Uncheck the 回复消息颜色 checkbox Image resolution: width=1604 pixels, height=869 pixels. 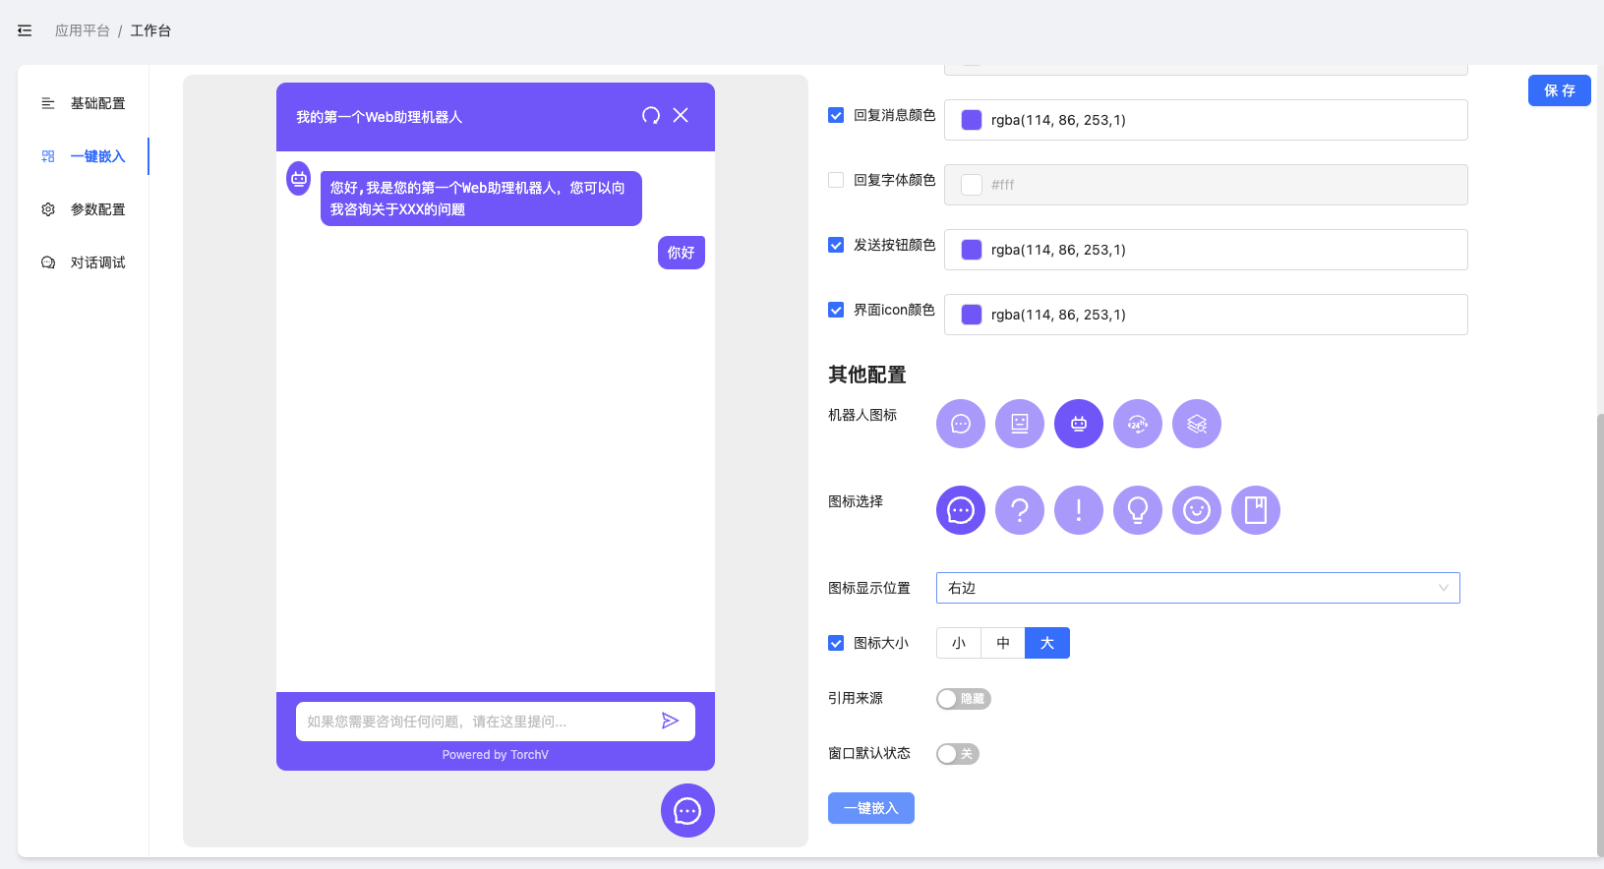836,115
